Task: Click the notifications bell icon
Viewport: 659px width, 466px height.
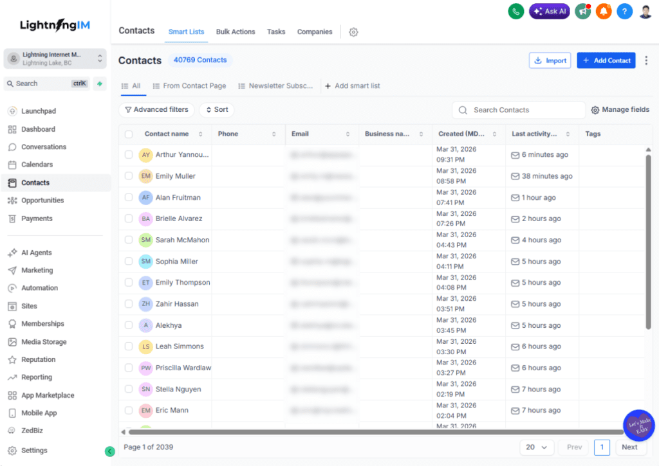Action: coord(603,11)
